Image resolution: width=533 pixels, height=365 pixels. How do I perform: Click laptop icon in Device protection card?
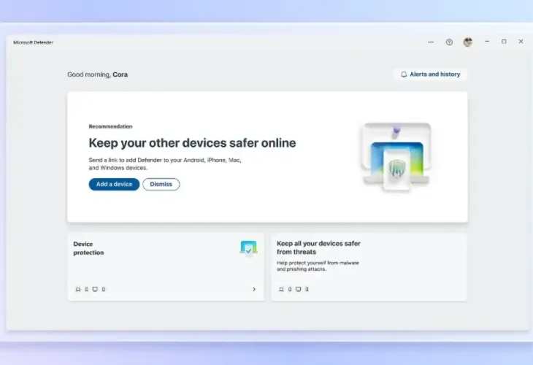(78, 289)
